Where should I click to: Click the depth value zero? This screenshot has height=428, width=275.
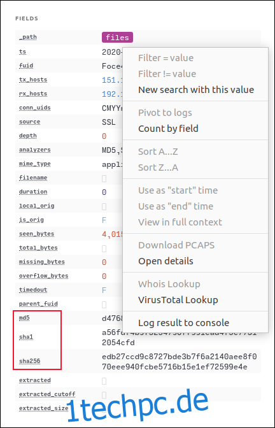coord(104,136)
